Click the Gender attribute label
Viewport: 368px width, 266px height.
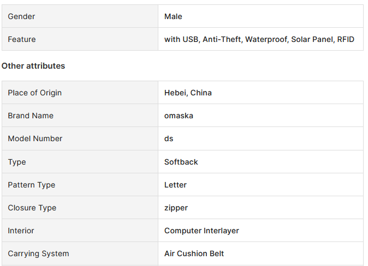[x=21, y=16]
